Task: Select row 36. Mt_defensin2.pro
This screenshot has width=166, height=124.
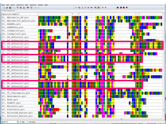Action: point(20,67)
